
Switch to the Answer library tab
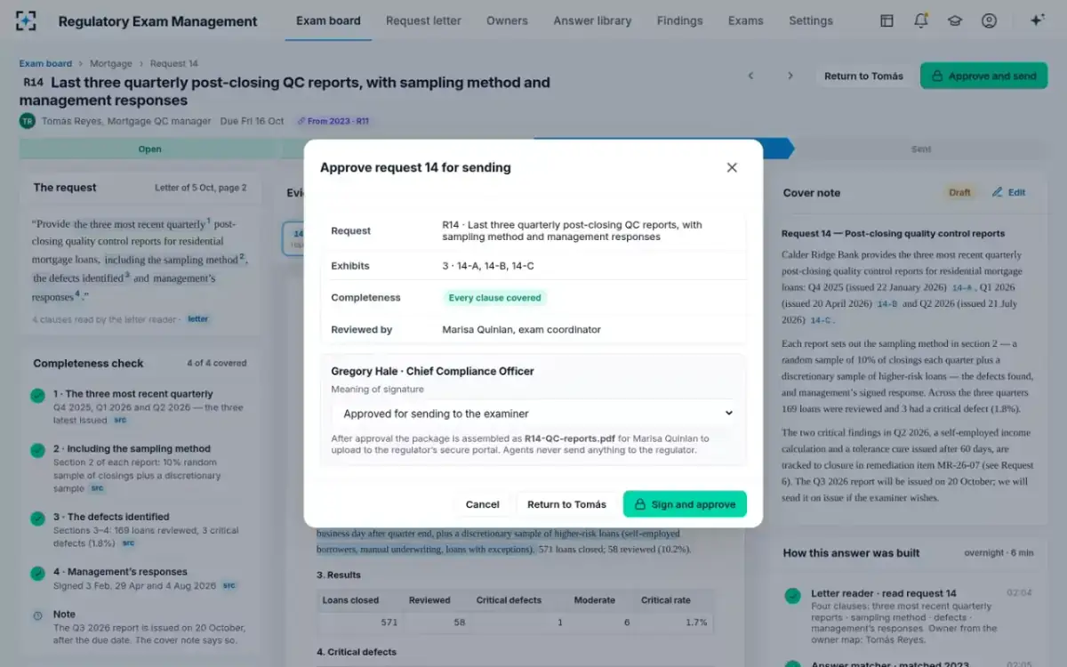[x=592, y=20]
